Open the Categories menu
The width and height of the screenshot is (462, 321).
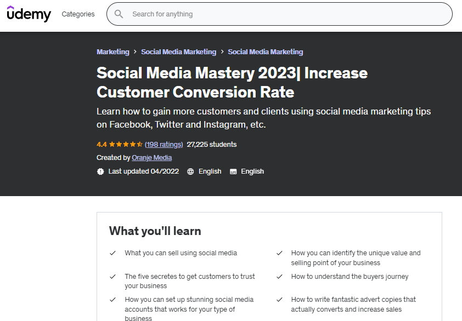point(78,14)
